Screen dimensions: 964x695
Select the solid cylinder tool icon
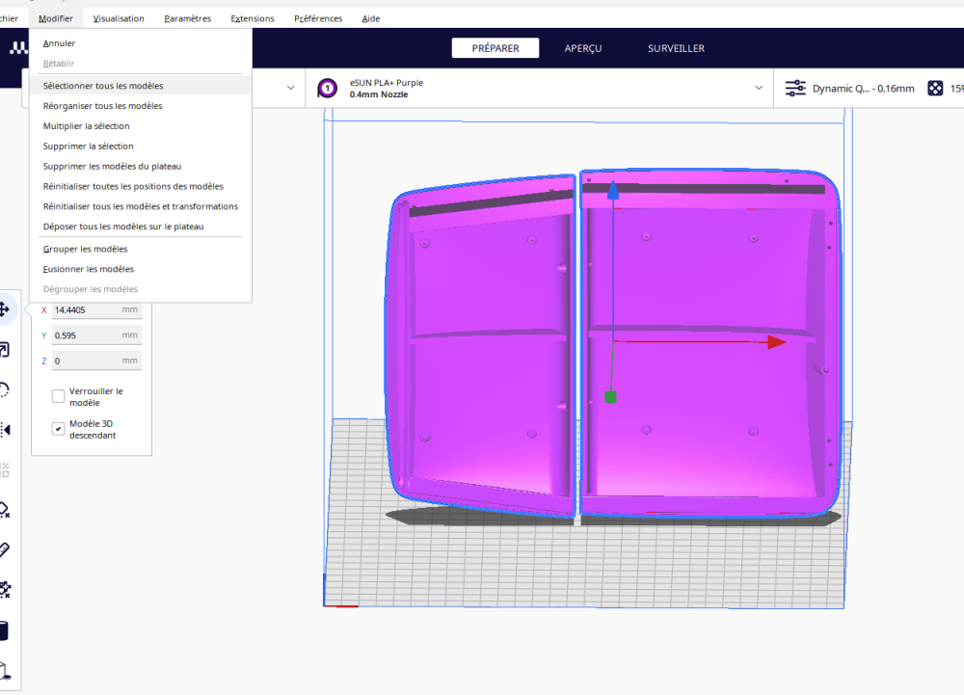pos(4,631)
